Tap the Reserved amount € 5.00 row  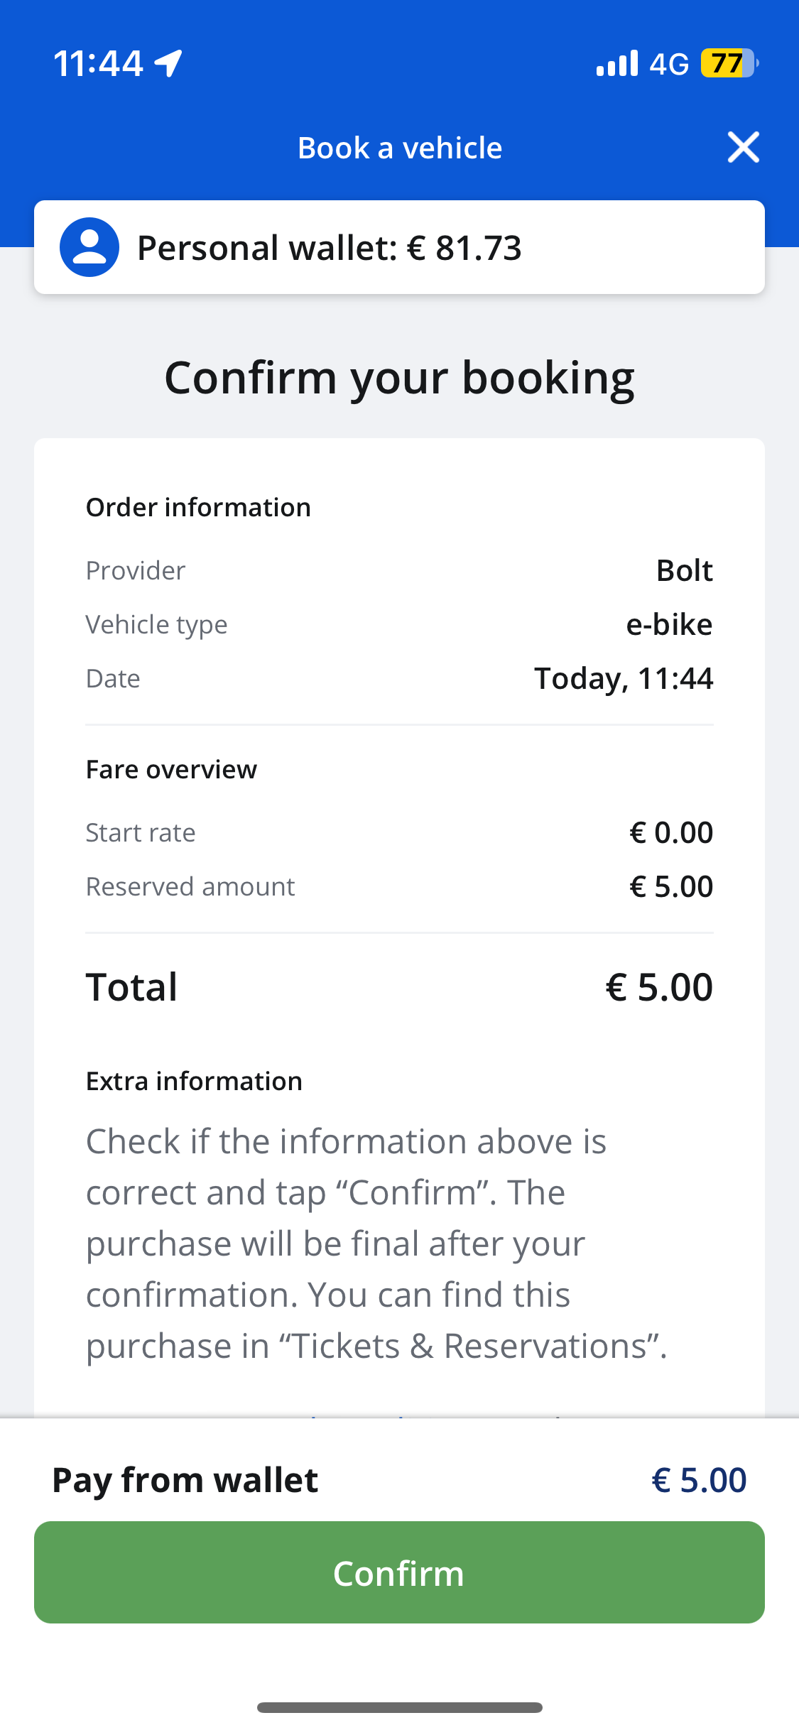[399, 886]
